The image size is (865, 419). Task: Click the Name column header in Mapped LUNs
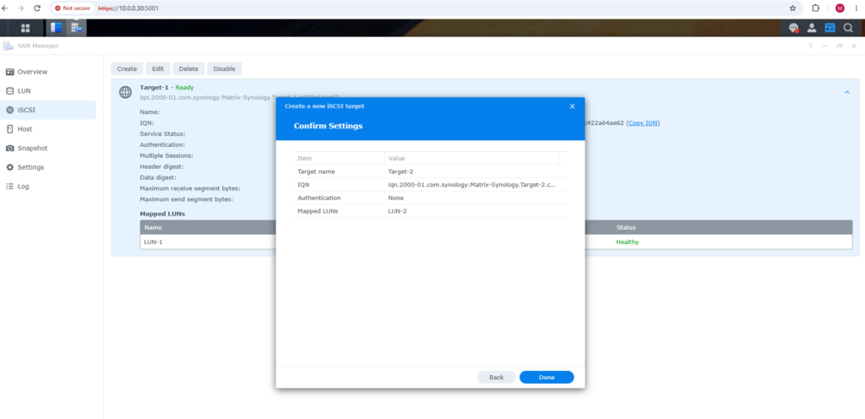pyautogui.click(x=153, y=227)
